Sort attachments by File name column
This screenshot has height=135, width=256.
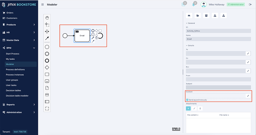(224, 115)
